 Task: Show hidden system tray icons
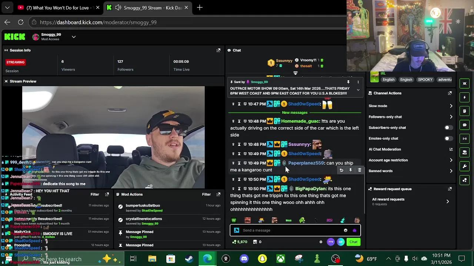[x=388, y=259]
